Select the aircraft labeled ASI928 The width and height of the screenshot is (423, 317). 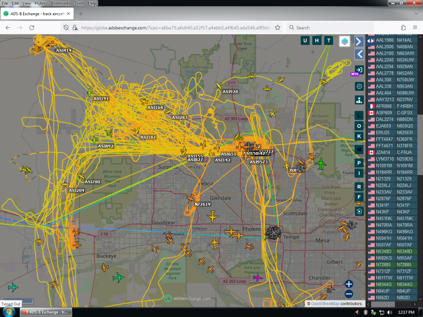point(219,86)
